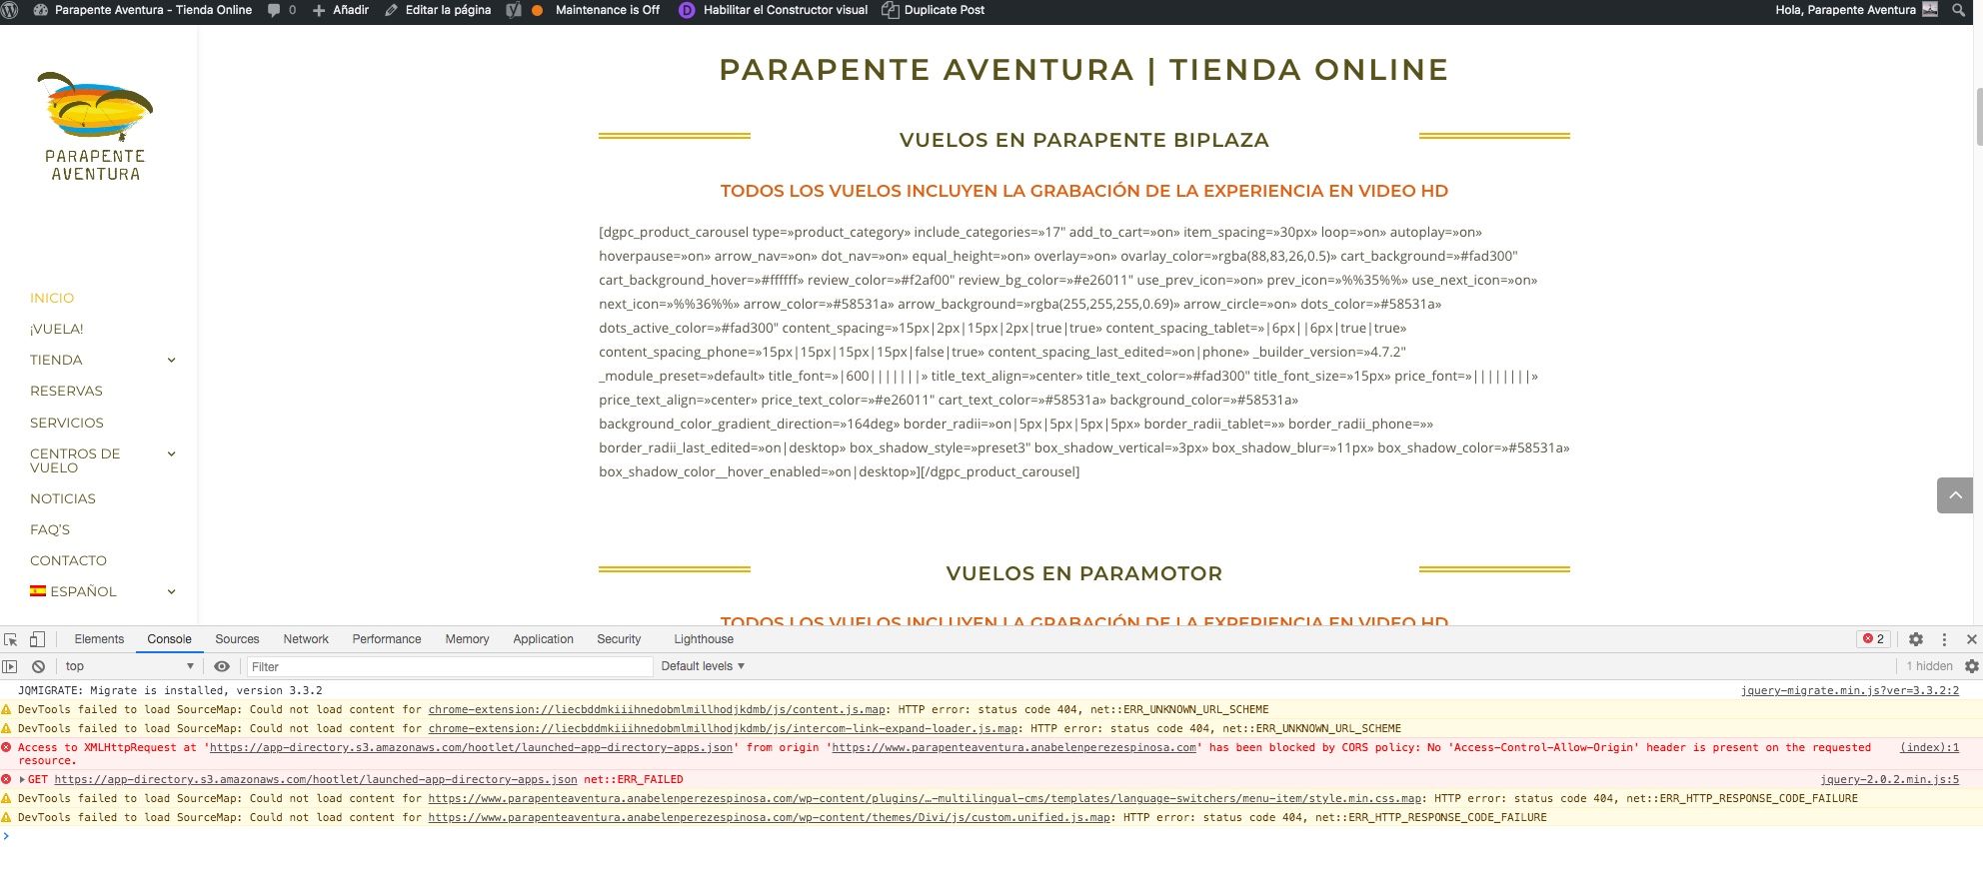Open DevTools settings gear
This screenshot has height=879, width=1983.
tap(1916, 639)
